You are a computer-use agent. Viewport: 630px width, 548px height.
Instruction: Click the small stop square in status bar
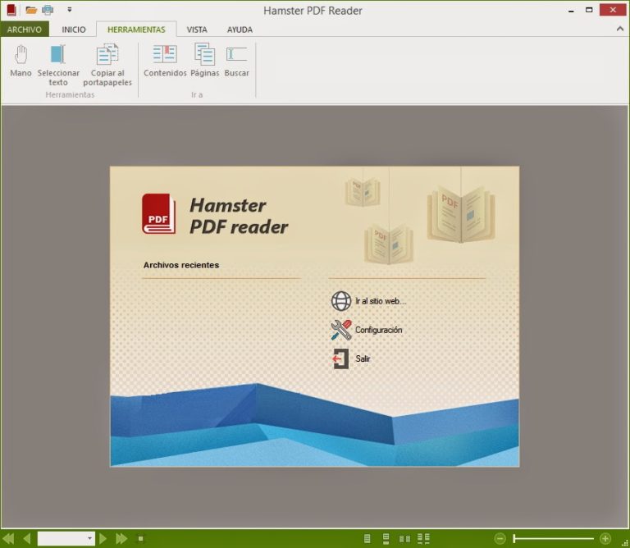[140, 539]
